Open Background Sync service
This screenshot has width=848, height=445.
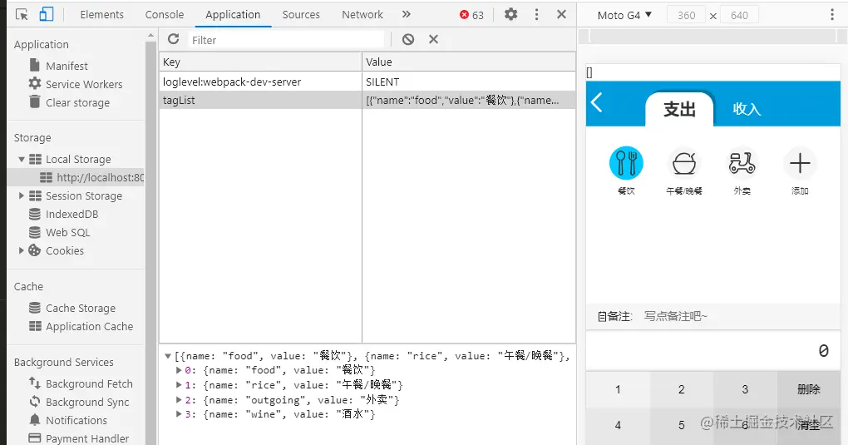87,402
